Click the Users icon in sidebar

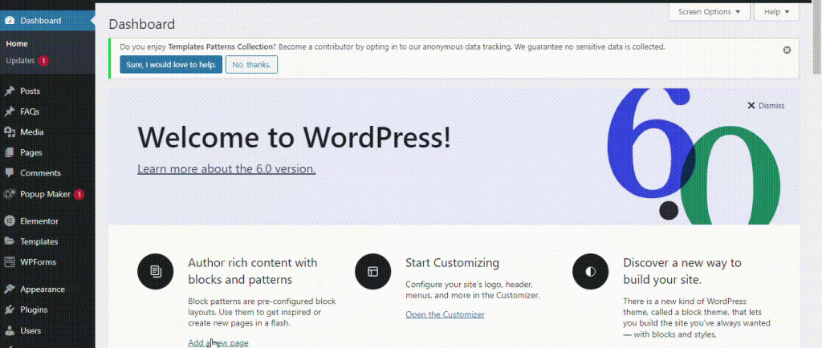[10, 330]
